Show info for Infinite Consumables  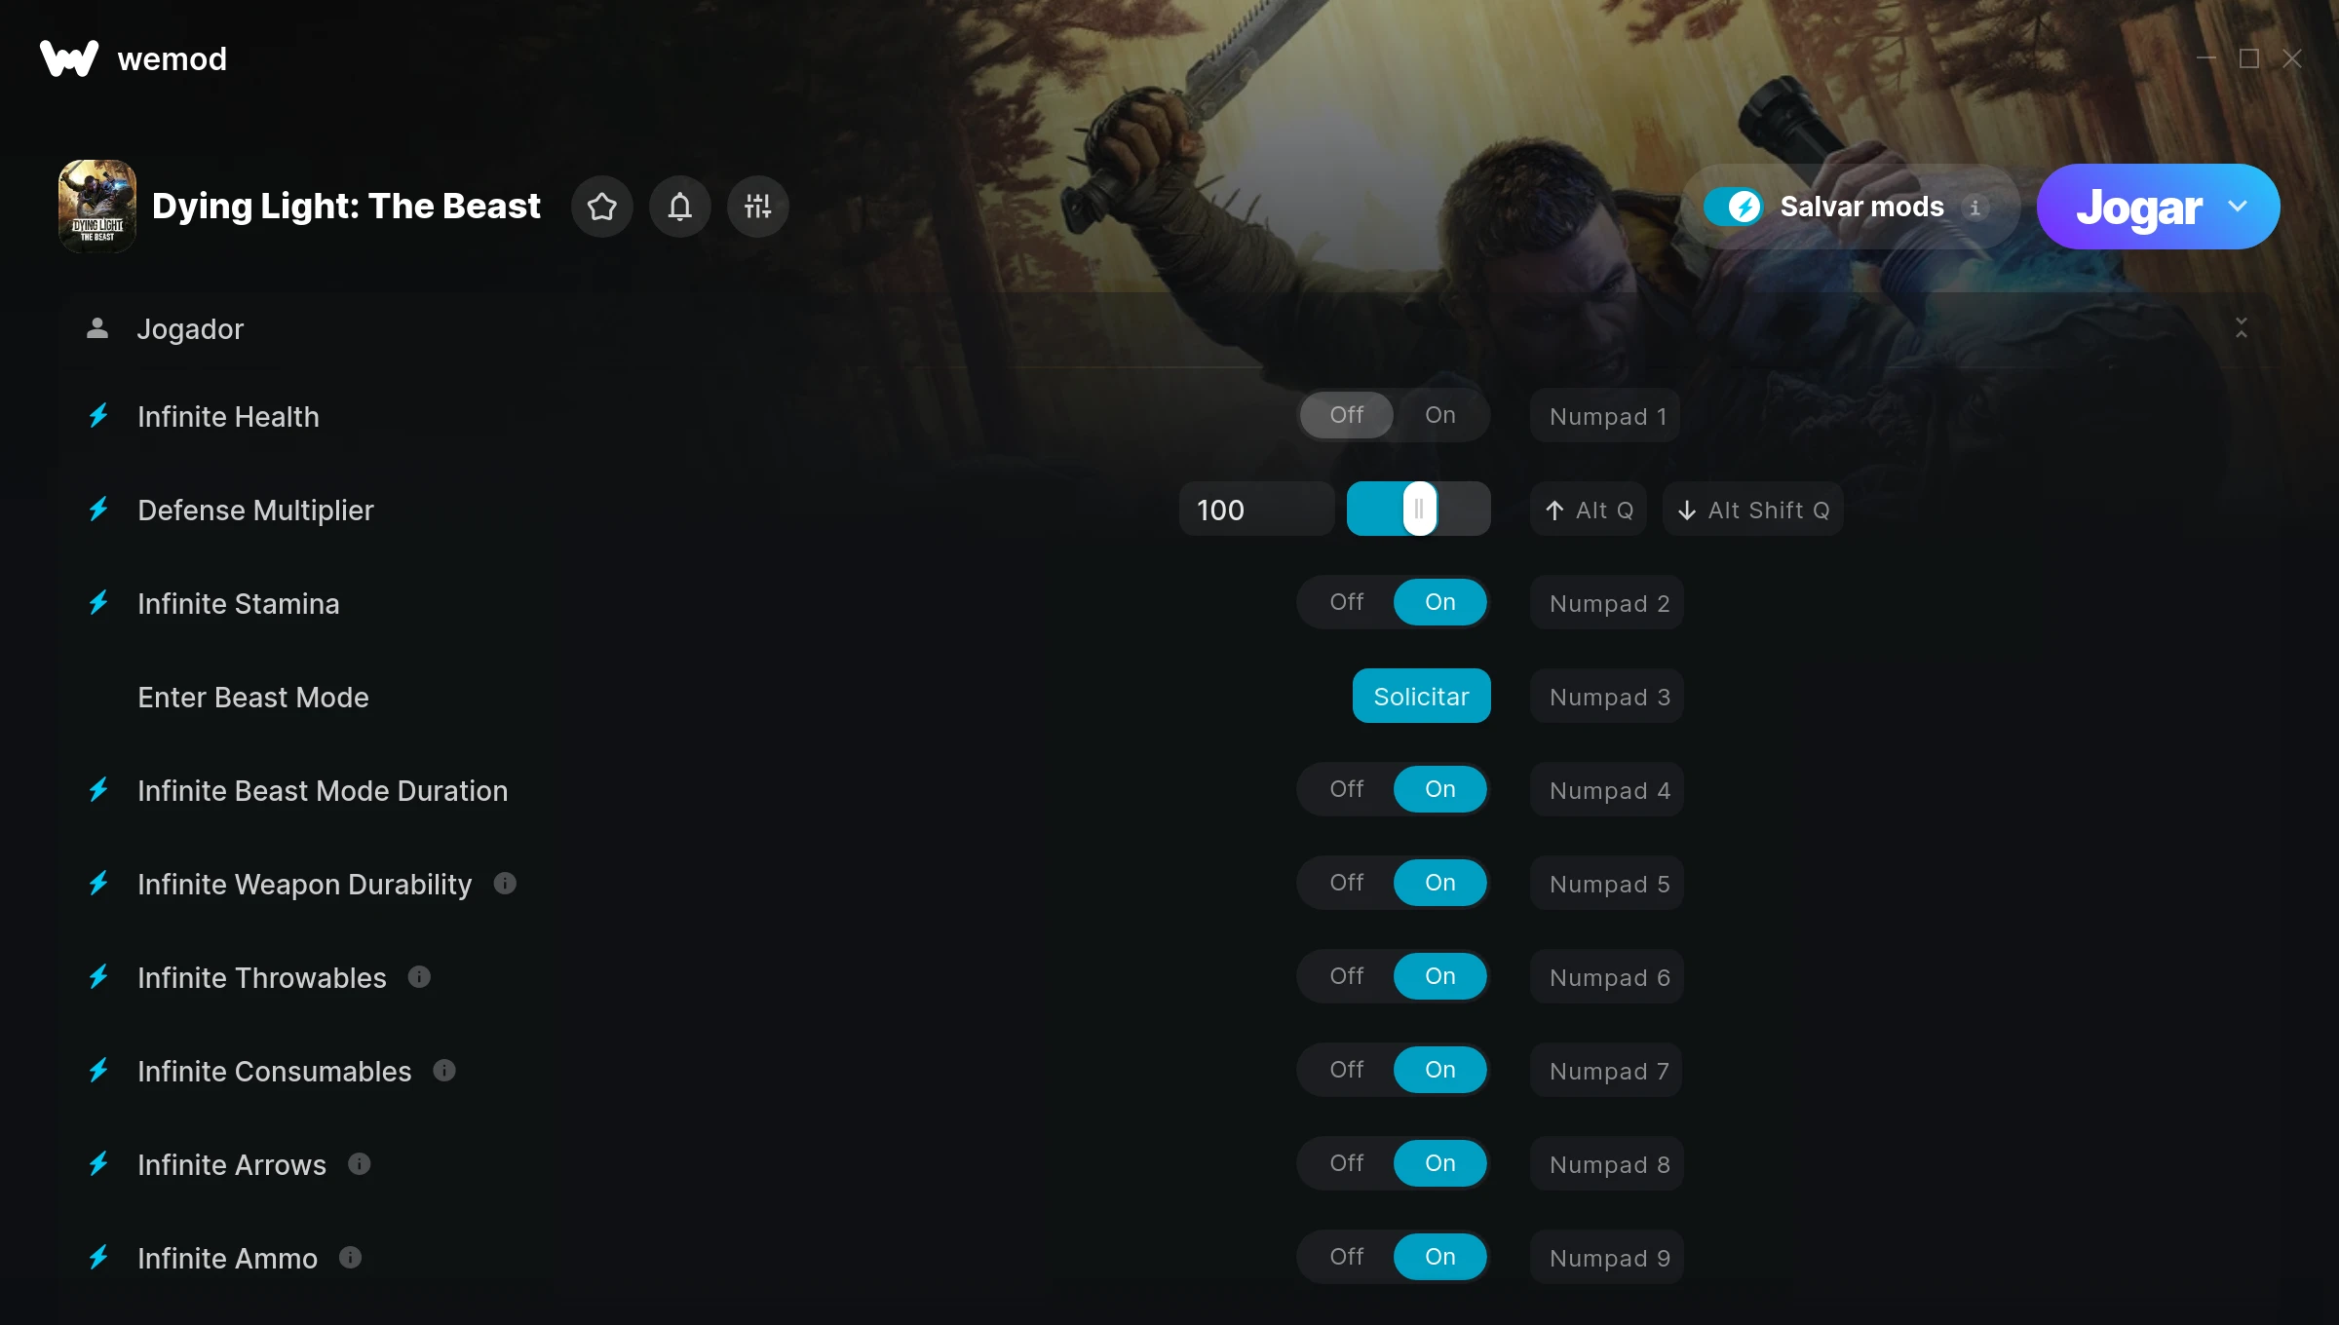click(444, 1071)
